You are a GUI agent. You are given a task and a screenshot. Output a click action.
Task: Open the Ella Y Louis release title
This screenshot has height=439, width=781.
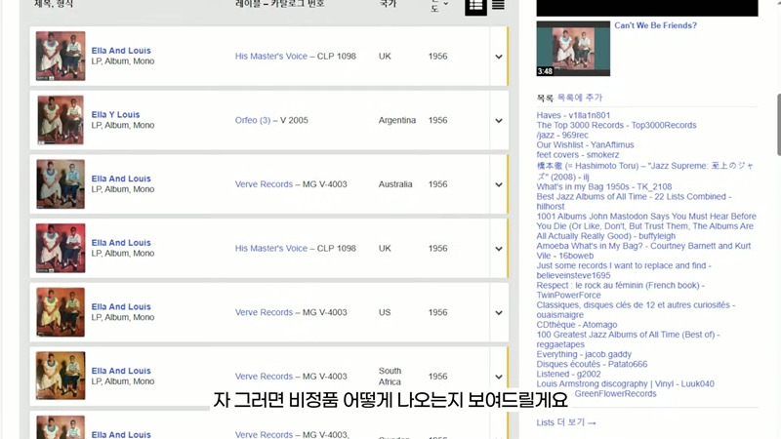[x=115, y=114]
